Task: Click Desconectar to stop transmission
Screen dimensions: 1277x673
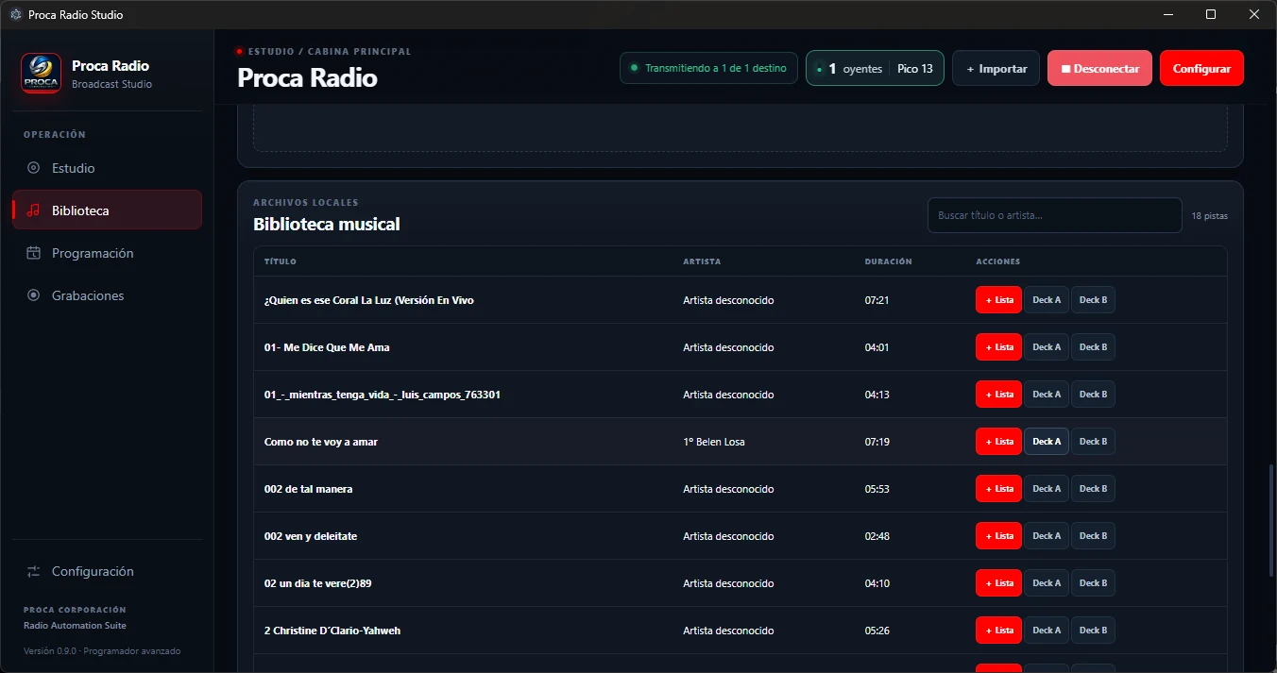Action: pyautogui.click(x=1099, y=68)
